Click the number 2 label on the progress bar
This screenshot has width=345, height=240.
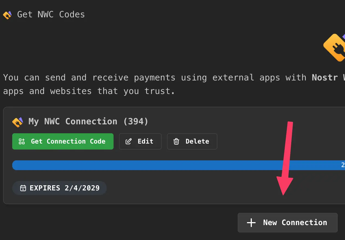tap(343, 165)
